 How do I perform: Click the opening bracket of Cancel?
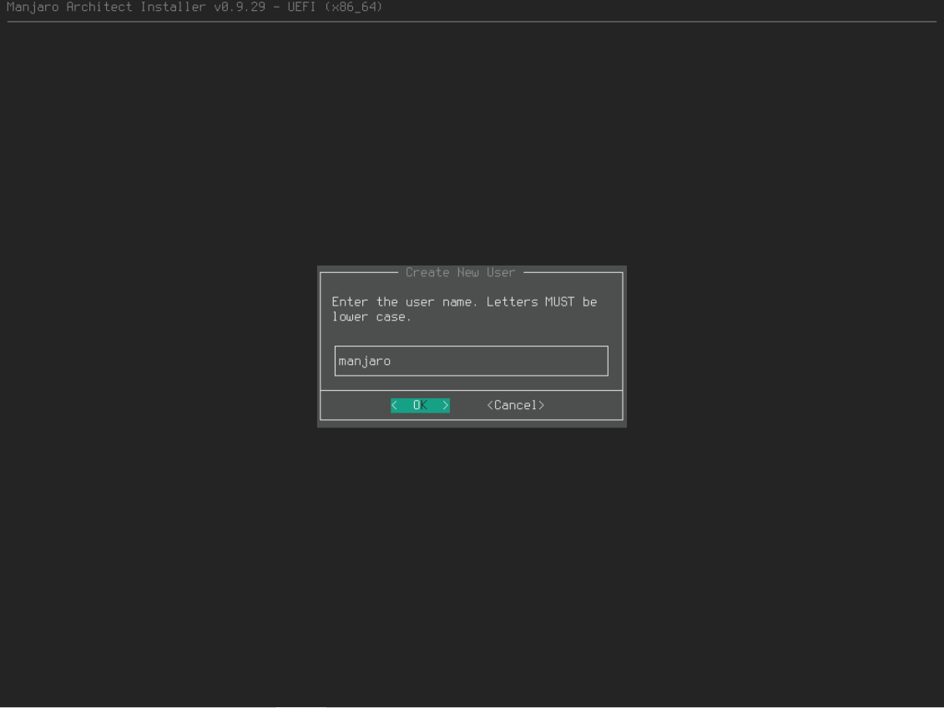[x=490, y=406]
